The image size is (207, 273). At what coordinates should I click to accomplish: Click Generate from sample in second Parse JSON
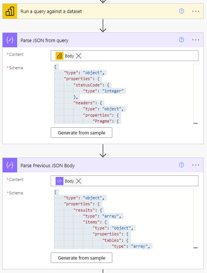point(81,258)
